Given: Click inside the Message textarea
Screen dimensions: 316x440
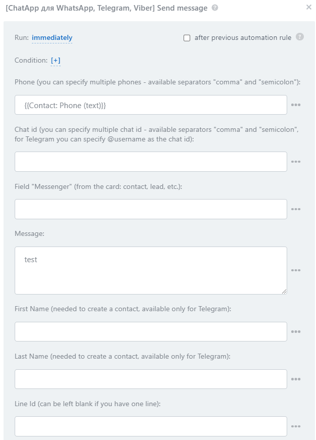Looking at the screenshot, I should coord(151,270).
